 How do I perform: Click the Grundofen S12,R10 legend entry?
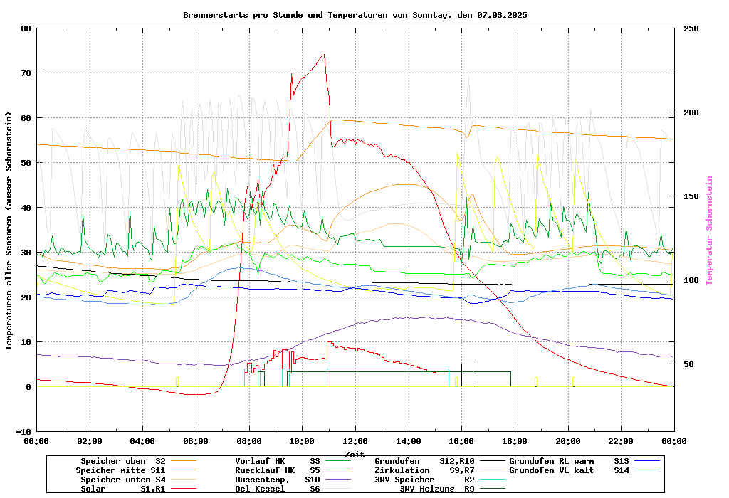(x=424, y=461)
